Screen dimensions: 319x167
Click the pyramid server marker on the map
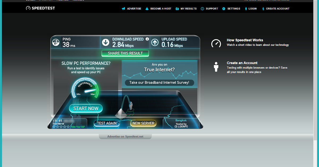[x=121, y=114]
